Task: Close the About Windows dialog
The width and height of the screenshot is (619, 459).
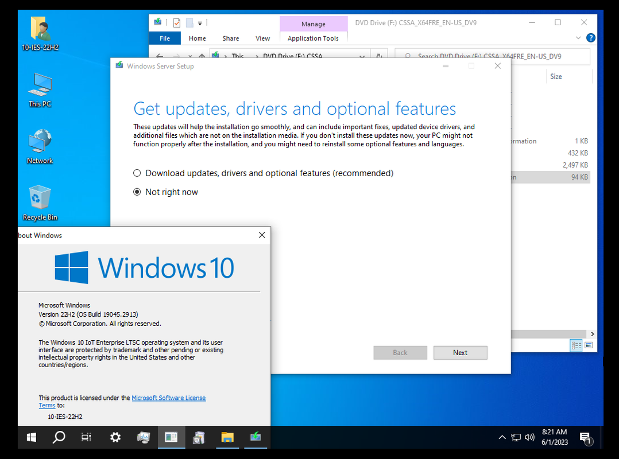Action: coord(262,235)
